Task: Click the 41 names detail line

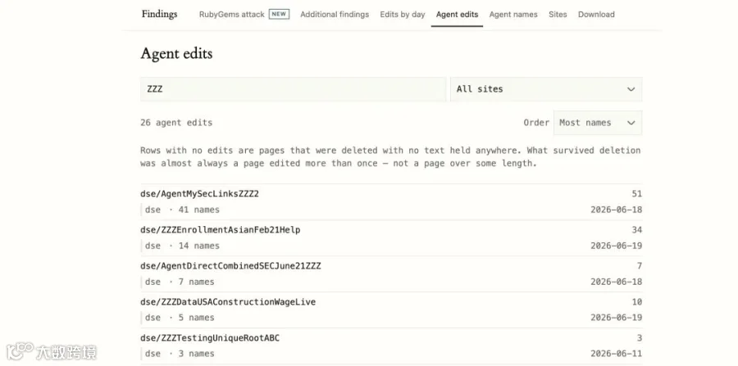Action: [182, 210]
